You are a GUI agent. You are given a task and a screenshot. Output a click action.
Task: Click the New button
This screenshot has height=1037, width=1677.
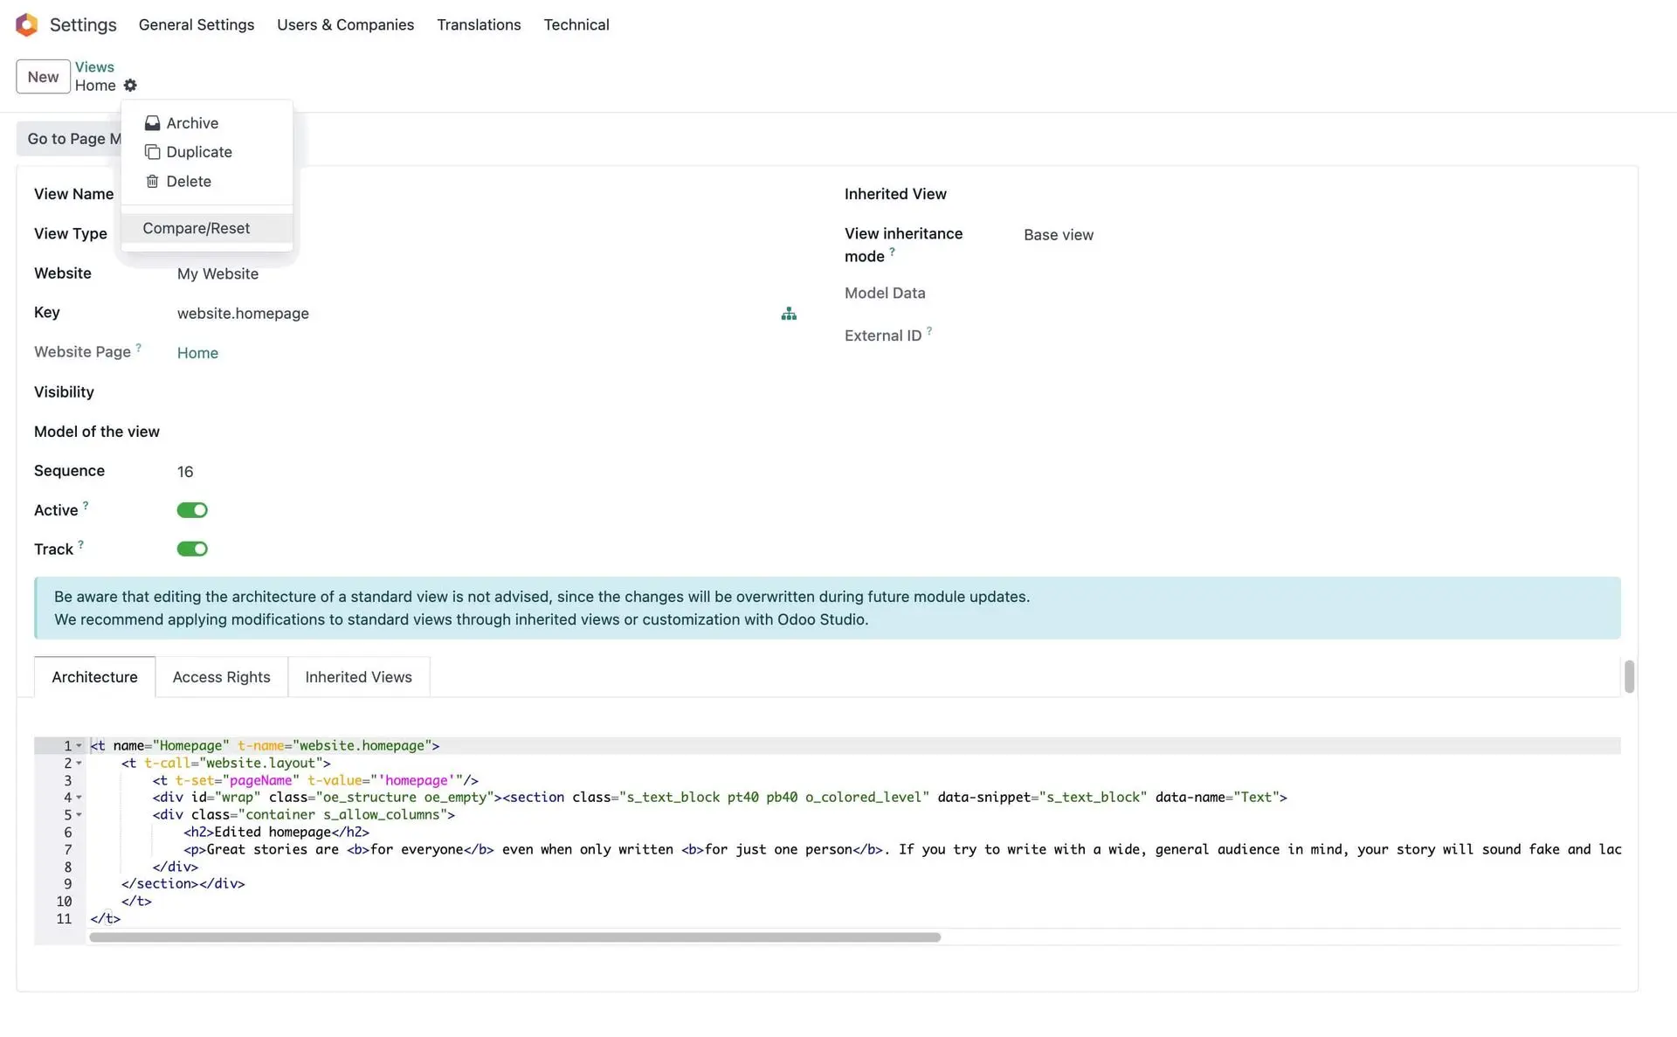pyautogui.click(x=43, y=77)
